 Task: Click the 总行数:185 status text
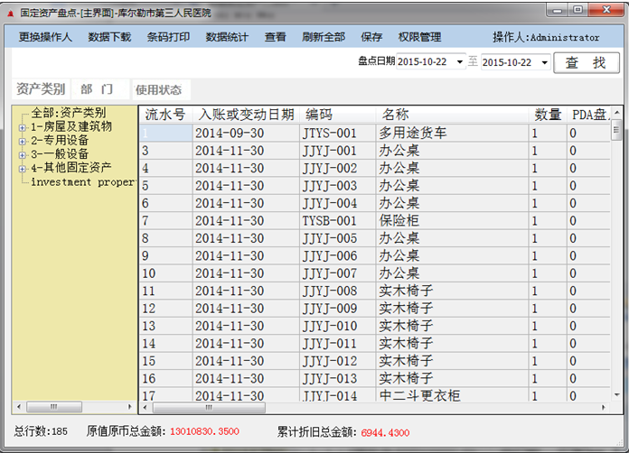pyautogui.click(x=41, y=431)
